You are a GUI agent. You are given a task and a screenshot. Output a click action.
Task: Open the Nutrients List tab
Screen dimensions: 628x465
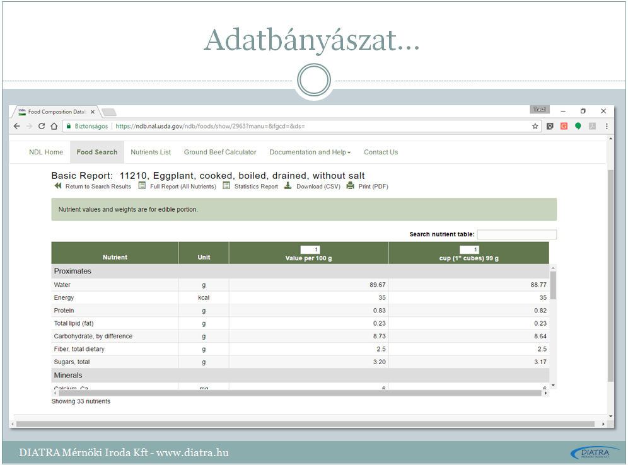click(151, 152)
